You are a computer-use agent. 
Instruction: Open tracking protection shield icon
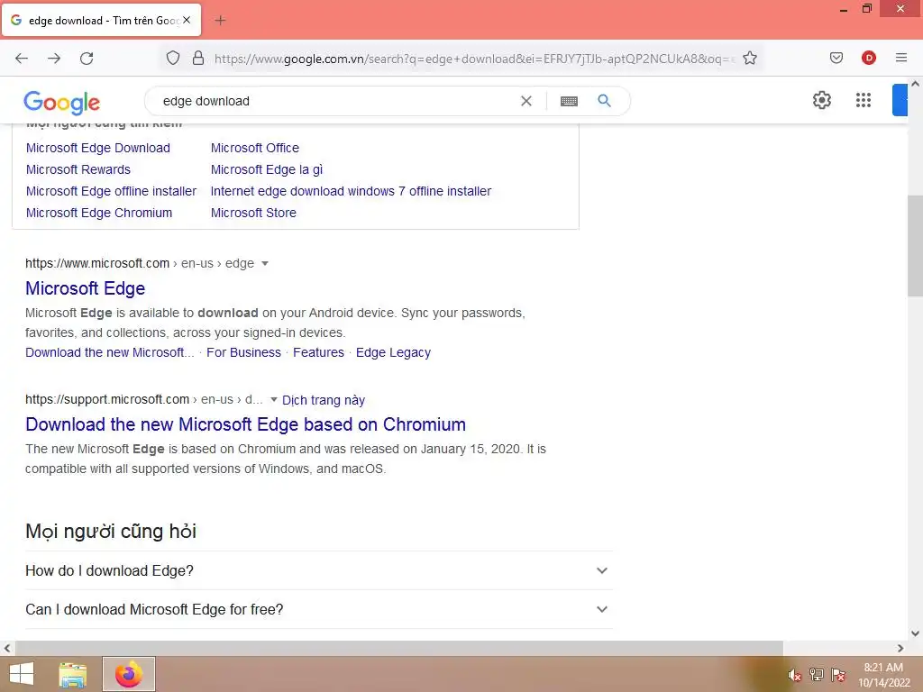pyautogui.click(x=172, y=58)
